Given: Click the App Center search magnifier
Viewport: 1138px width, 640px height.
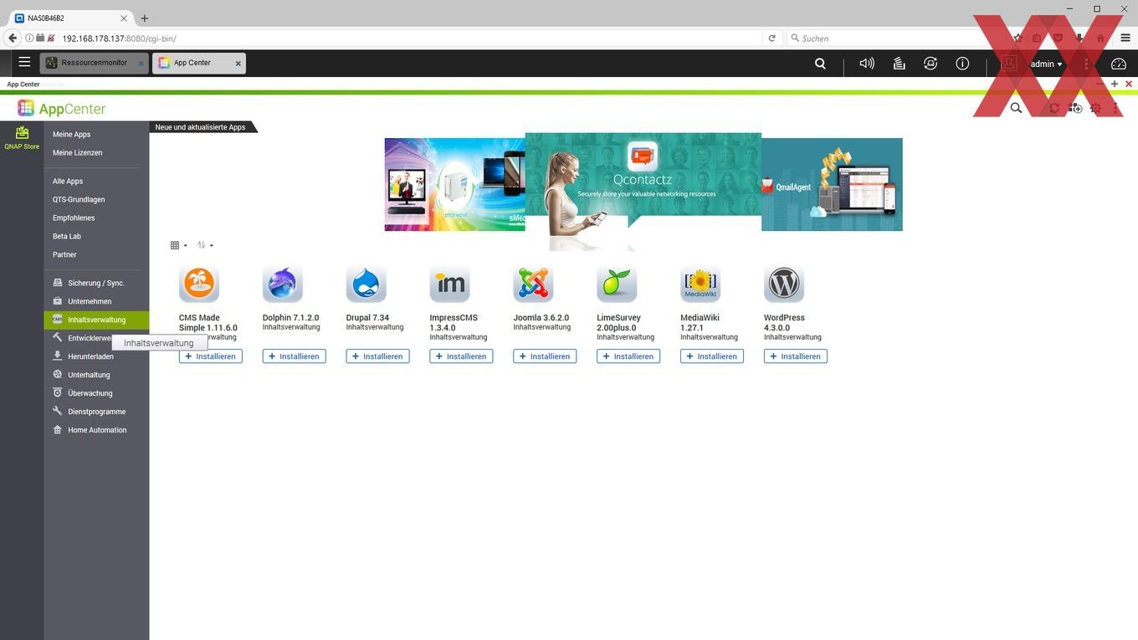Looking at the screenshot, I should (x=1016, y=108).
